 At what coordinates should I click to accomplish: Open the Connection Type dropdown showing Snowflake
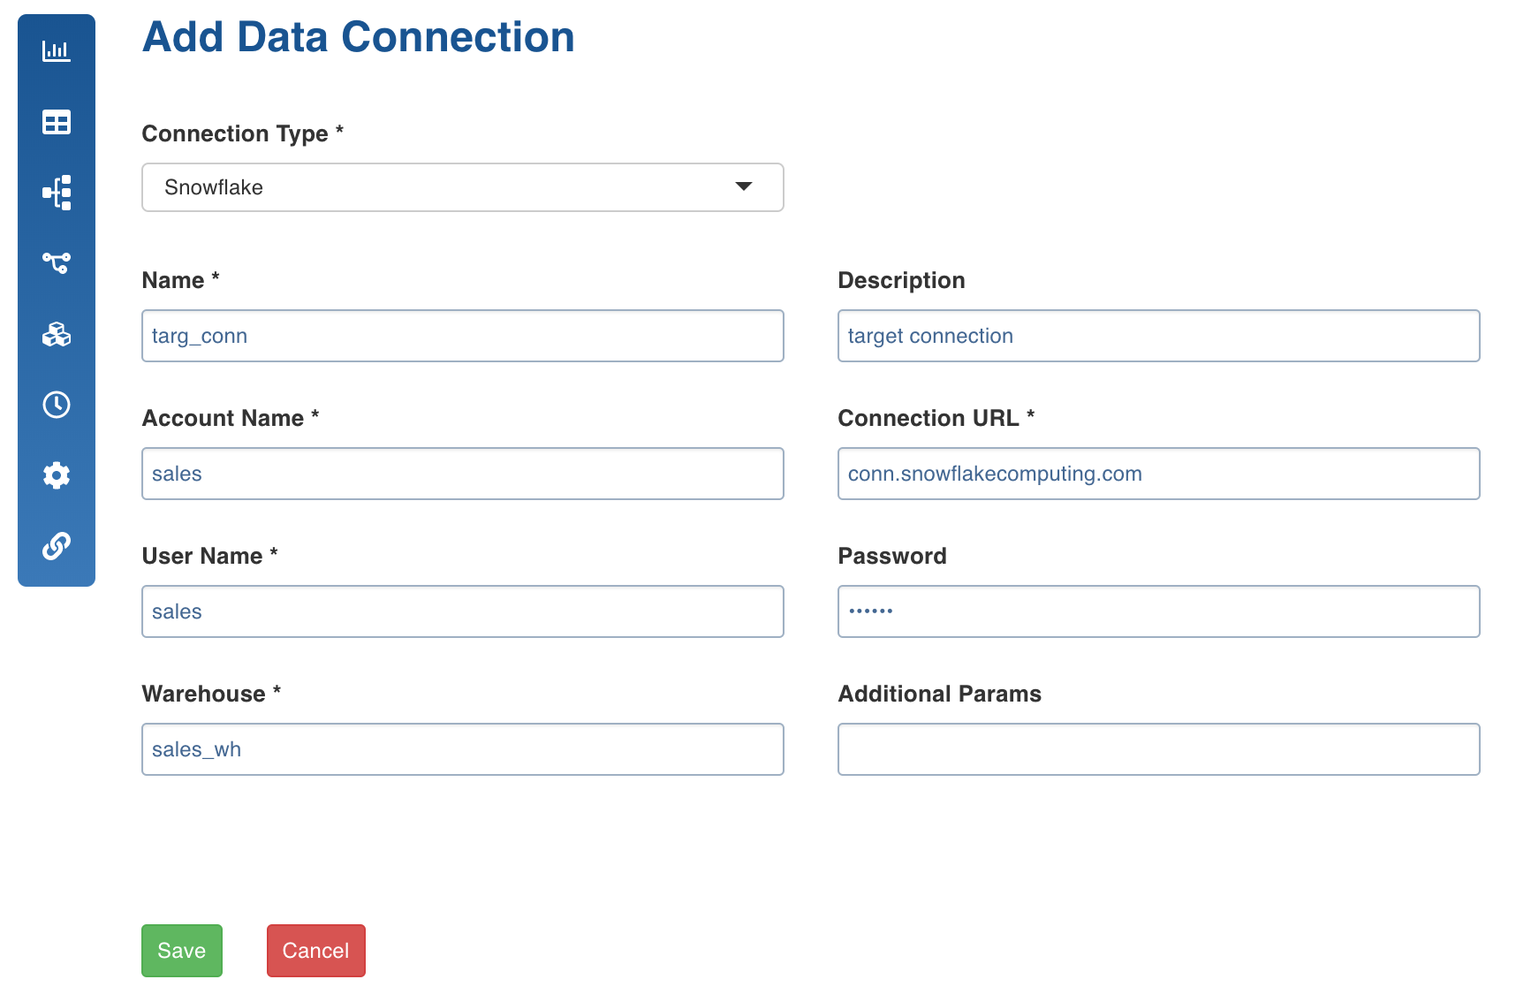pyautogui.click(x=463, y=187)
